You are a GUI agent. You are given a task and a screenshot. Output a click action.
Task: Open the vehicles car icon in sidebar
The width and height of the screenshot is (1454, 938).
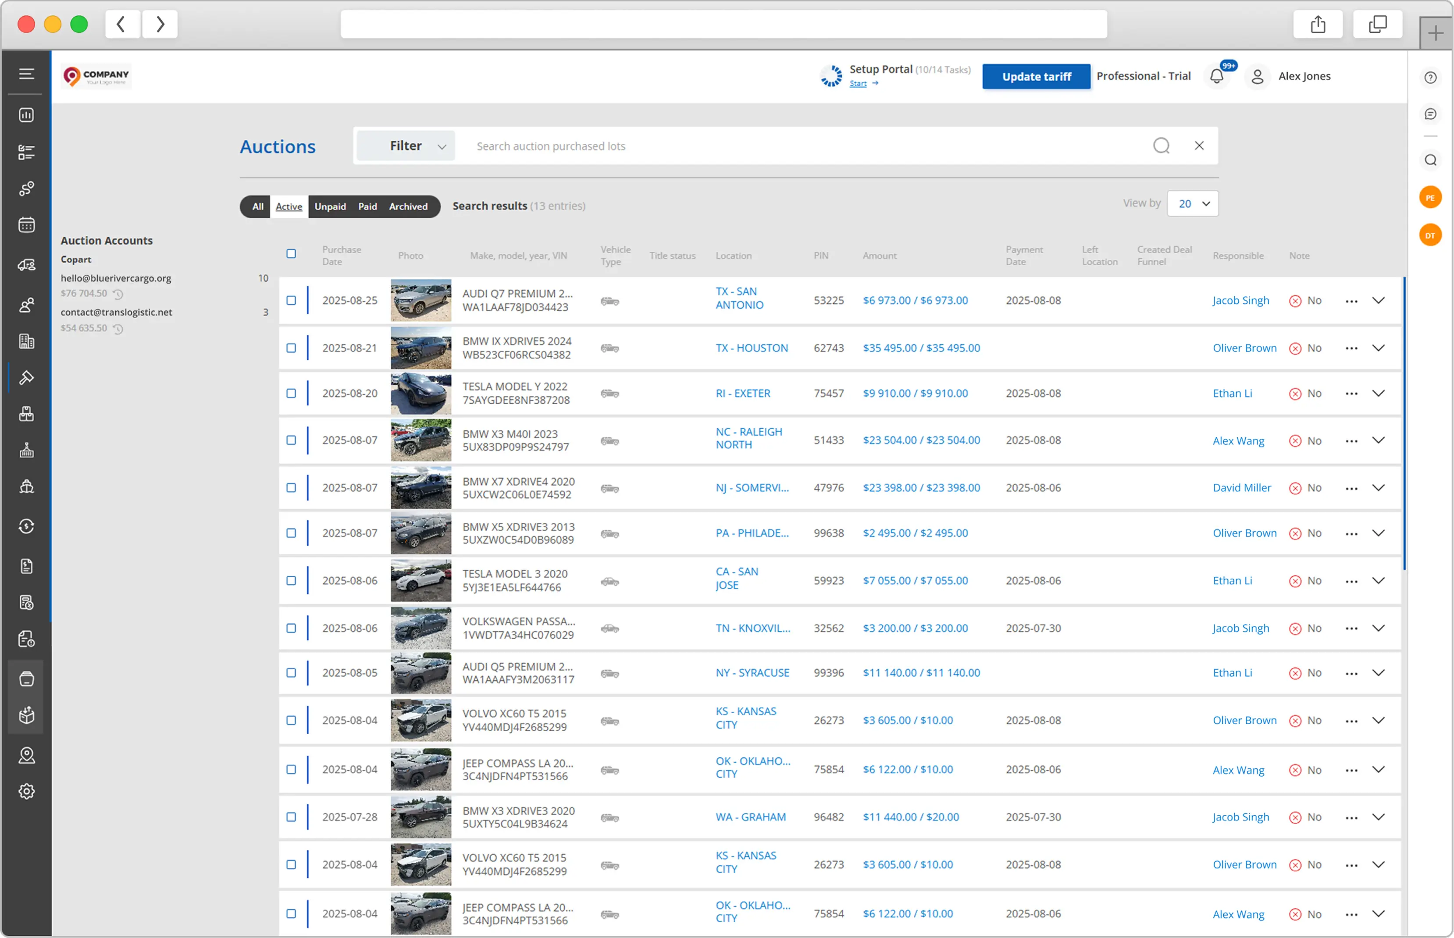(x=26, y=265)
